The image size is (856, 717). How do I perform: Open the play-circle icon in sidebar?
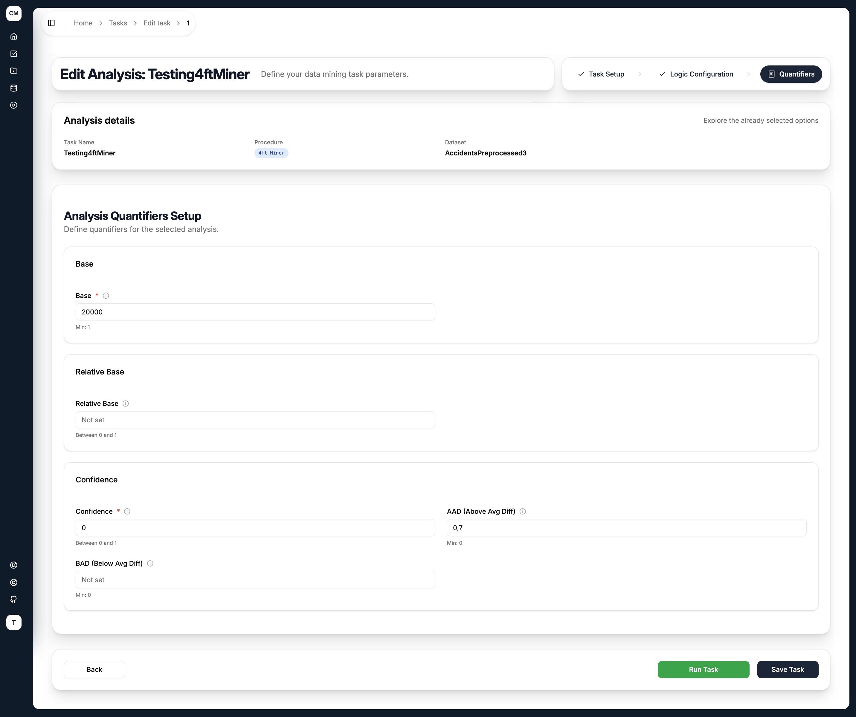pos(14,105)
